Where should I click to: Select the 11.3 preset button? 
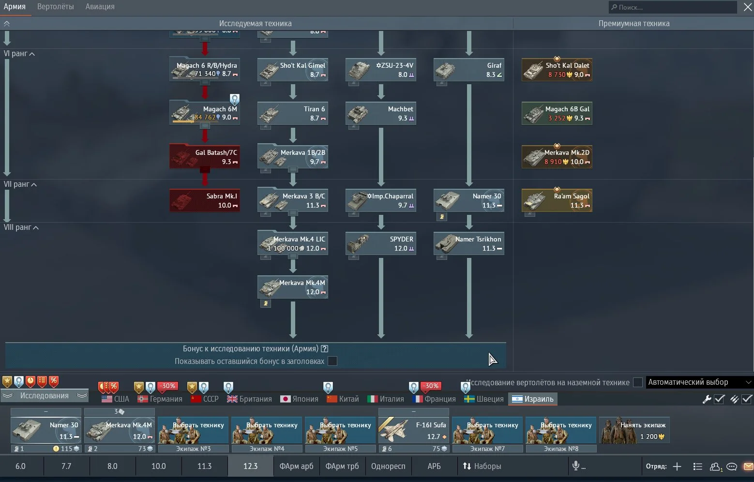pyautogui.click(x=204, y=466)
